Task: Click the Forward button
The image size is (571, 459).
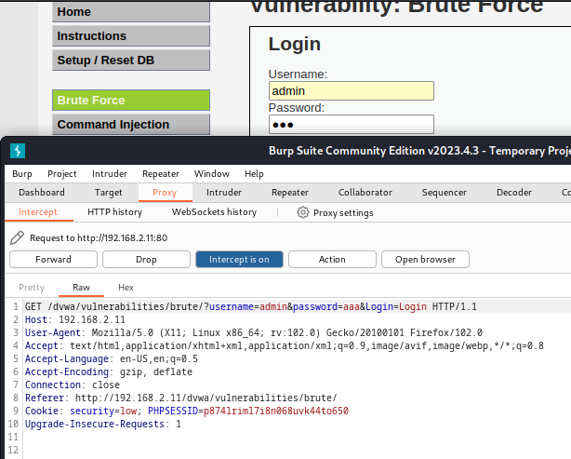Action: point(54,259)
